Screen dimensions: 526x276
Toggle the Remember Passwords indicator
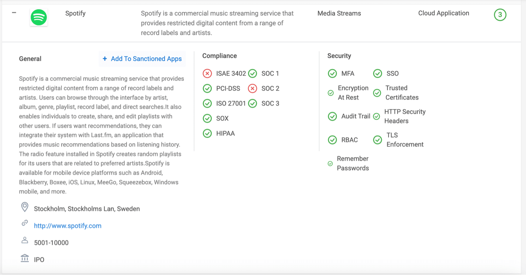click(330, 163)
